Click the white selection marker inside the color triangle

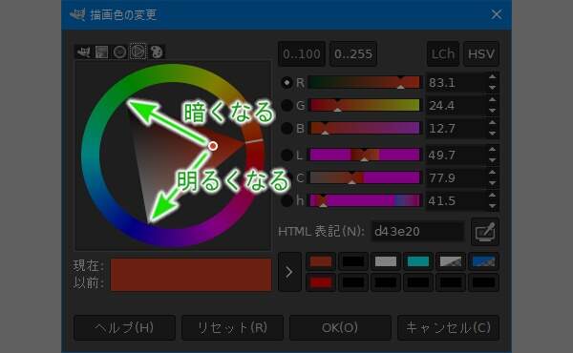coord(213,146)
